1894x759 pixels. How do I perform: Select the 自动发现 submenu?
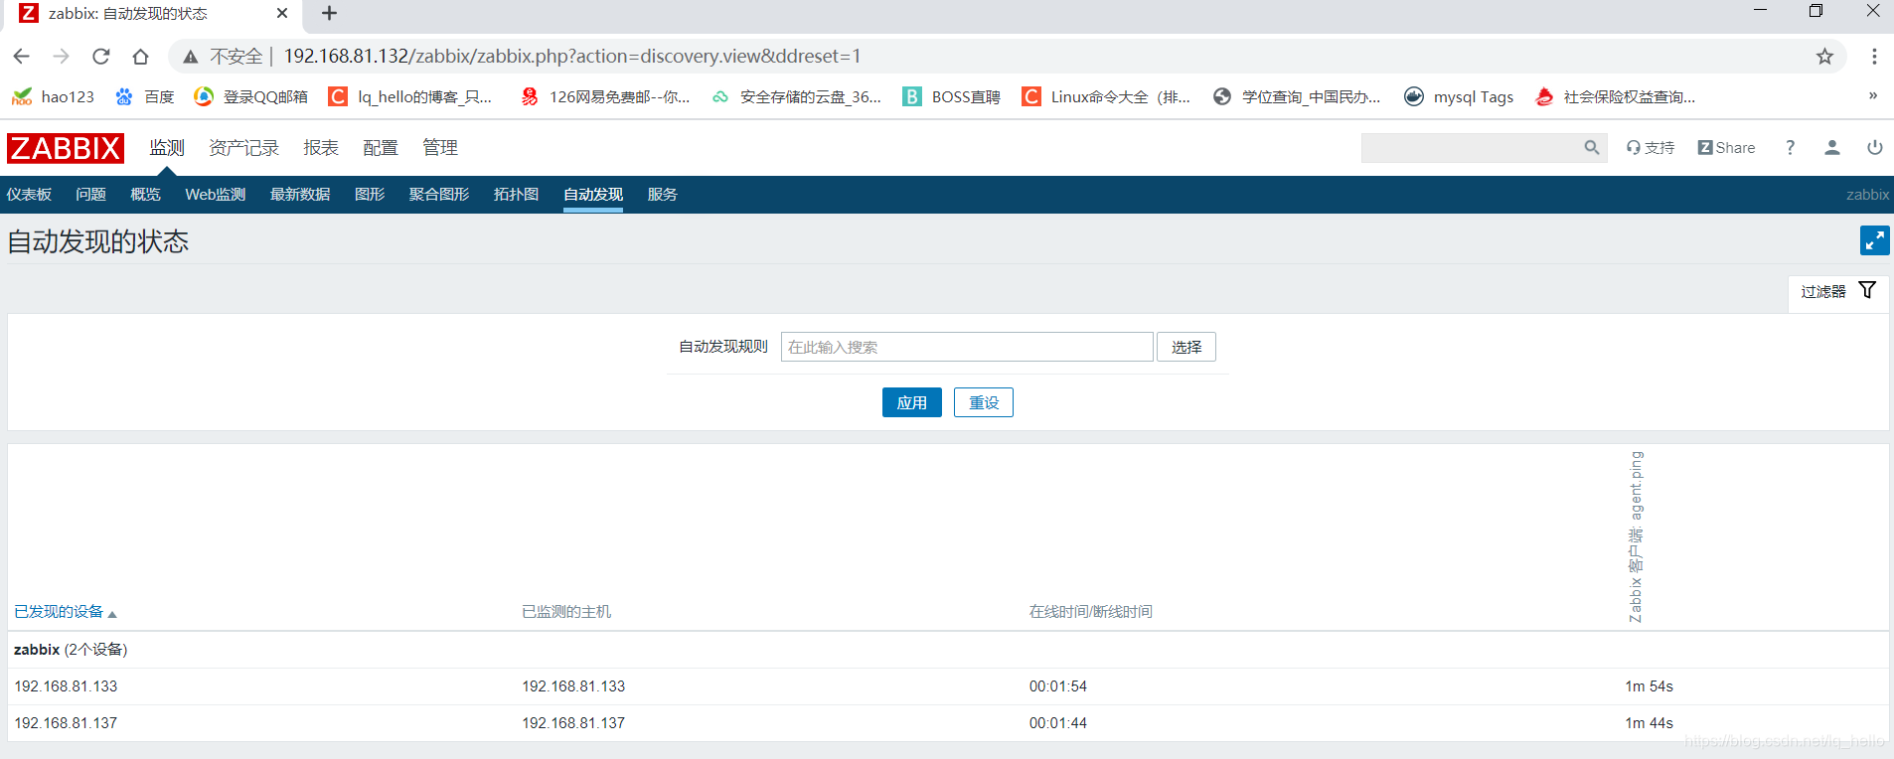(x=593, y=195)
